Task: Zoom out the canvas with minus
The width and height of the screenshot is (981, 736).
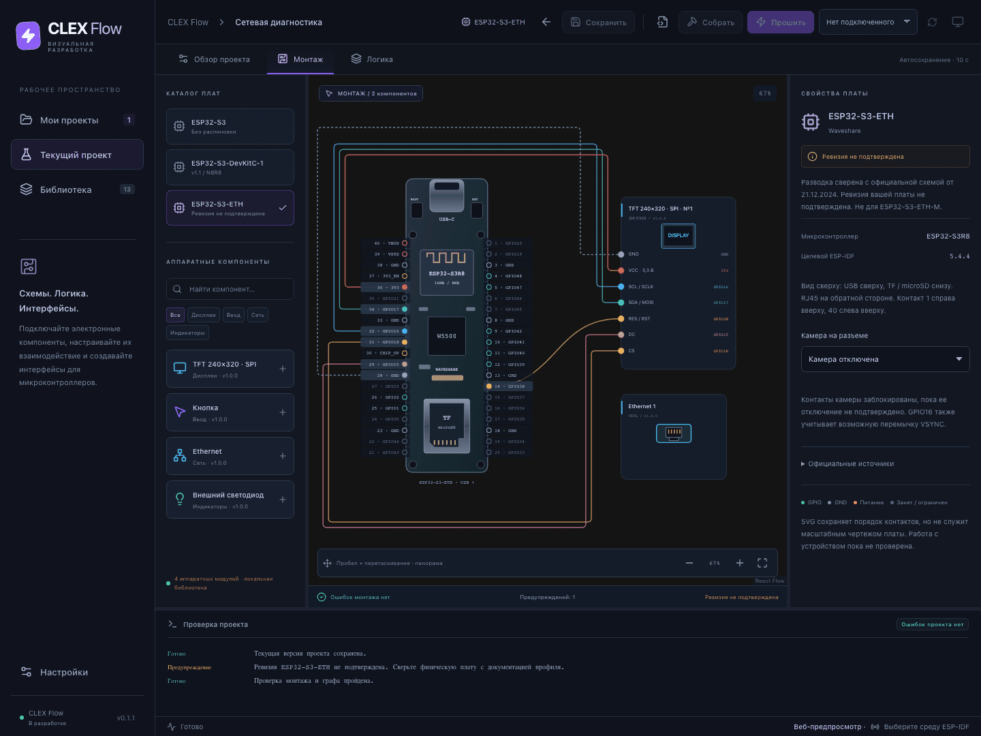Action: pyautogui.click(x=689, y=563)
